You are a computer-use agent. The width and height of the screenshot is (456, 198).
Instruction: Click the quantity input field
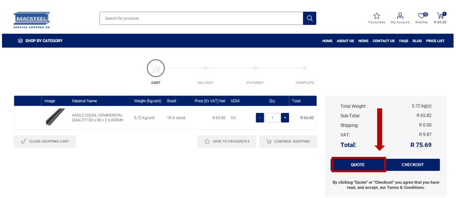pos(272,118)
